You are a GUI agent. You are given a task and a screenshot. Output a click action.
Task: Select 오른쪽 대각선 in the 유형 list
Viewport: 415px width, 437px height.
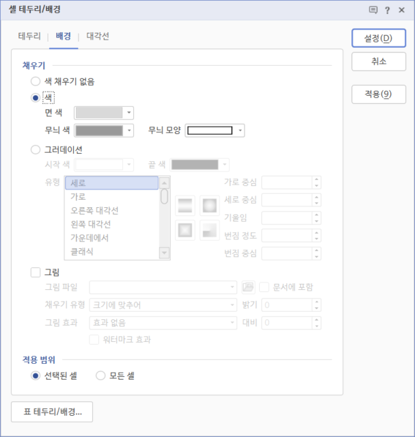[111, 211]
